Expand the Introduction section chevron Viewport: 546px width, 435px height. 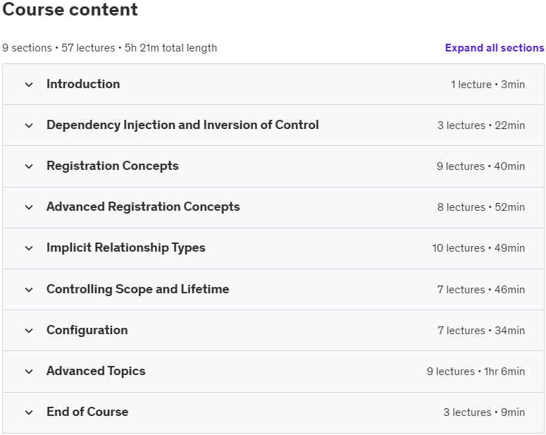click(x=29, y=85)
